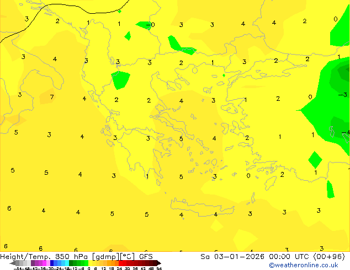Image resolution: width=350 pixels, height=270 pixels.
Task: Click the GFS model label
Action: 146,256
